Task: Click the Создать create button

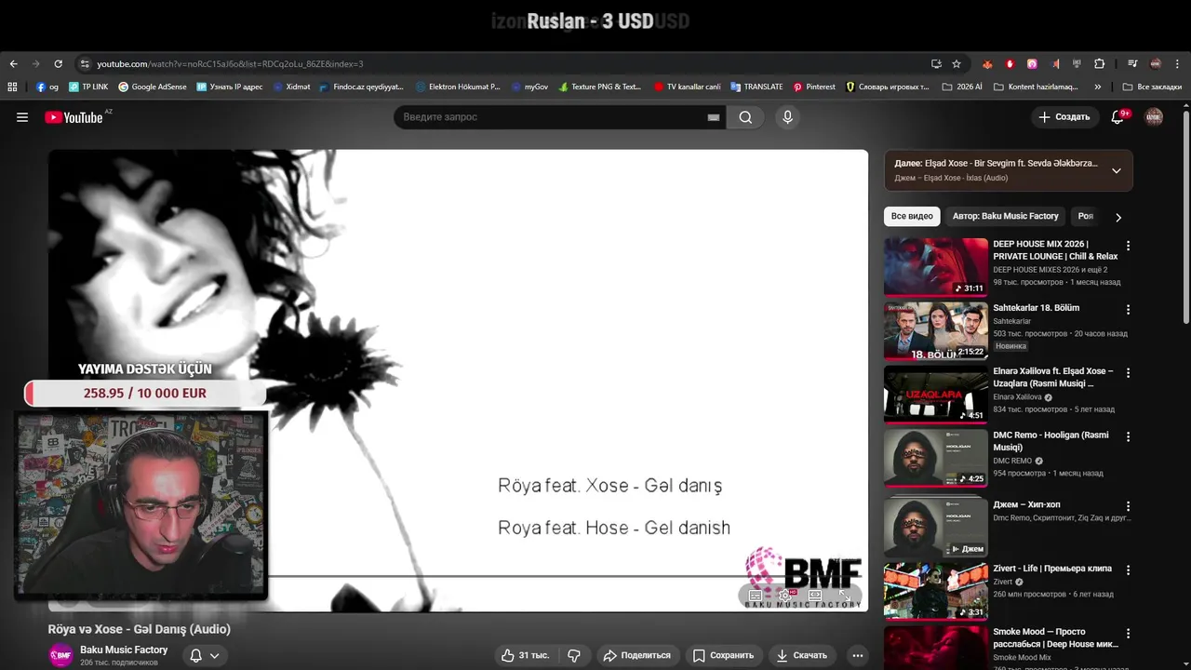Action: click(1064, 117)
